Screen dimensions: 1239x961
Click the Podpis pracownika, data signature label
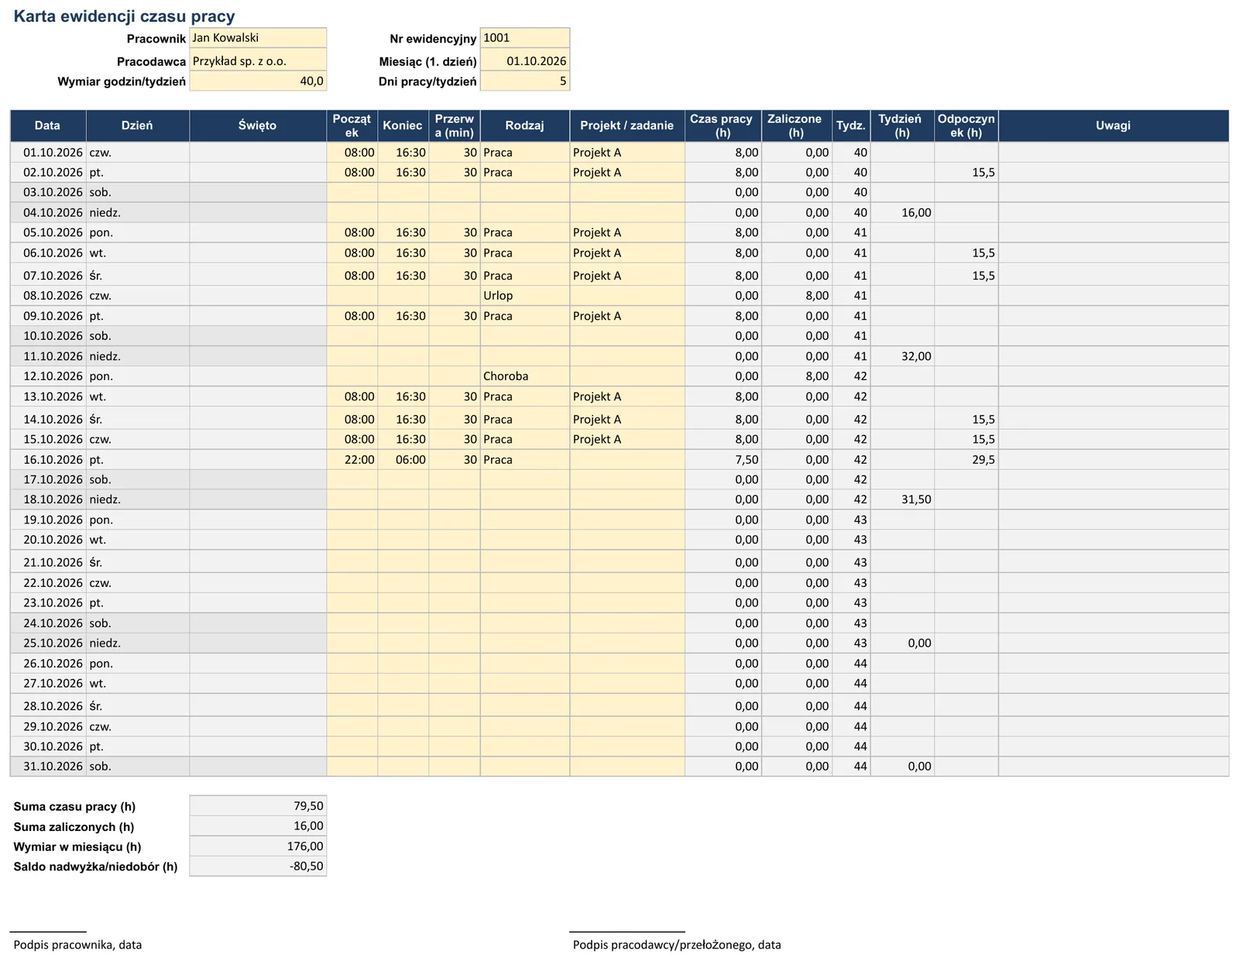pos(77,945)
